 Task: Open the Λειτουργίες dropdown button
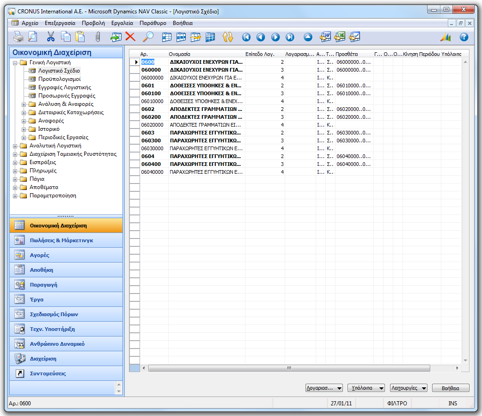click(409, 388)
